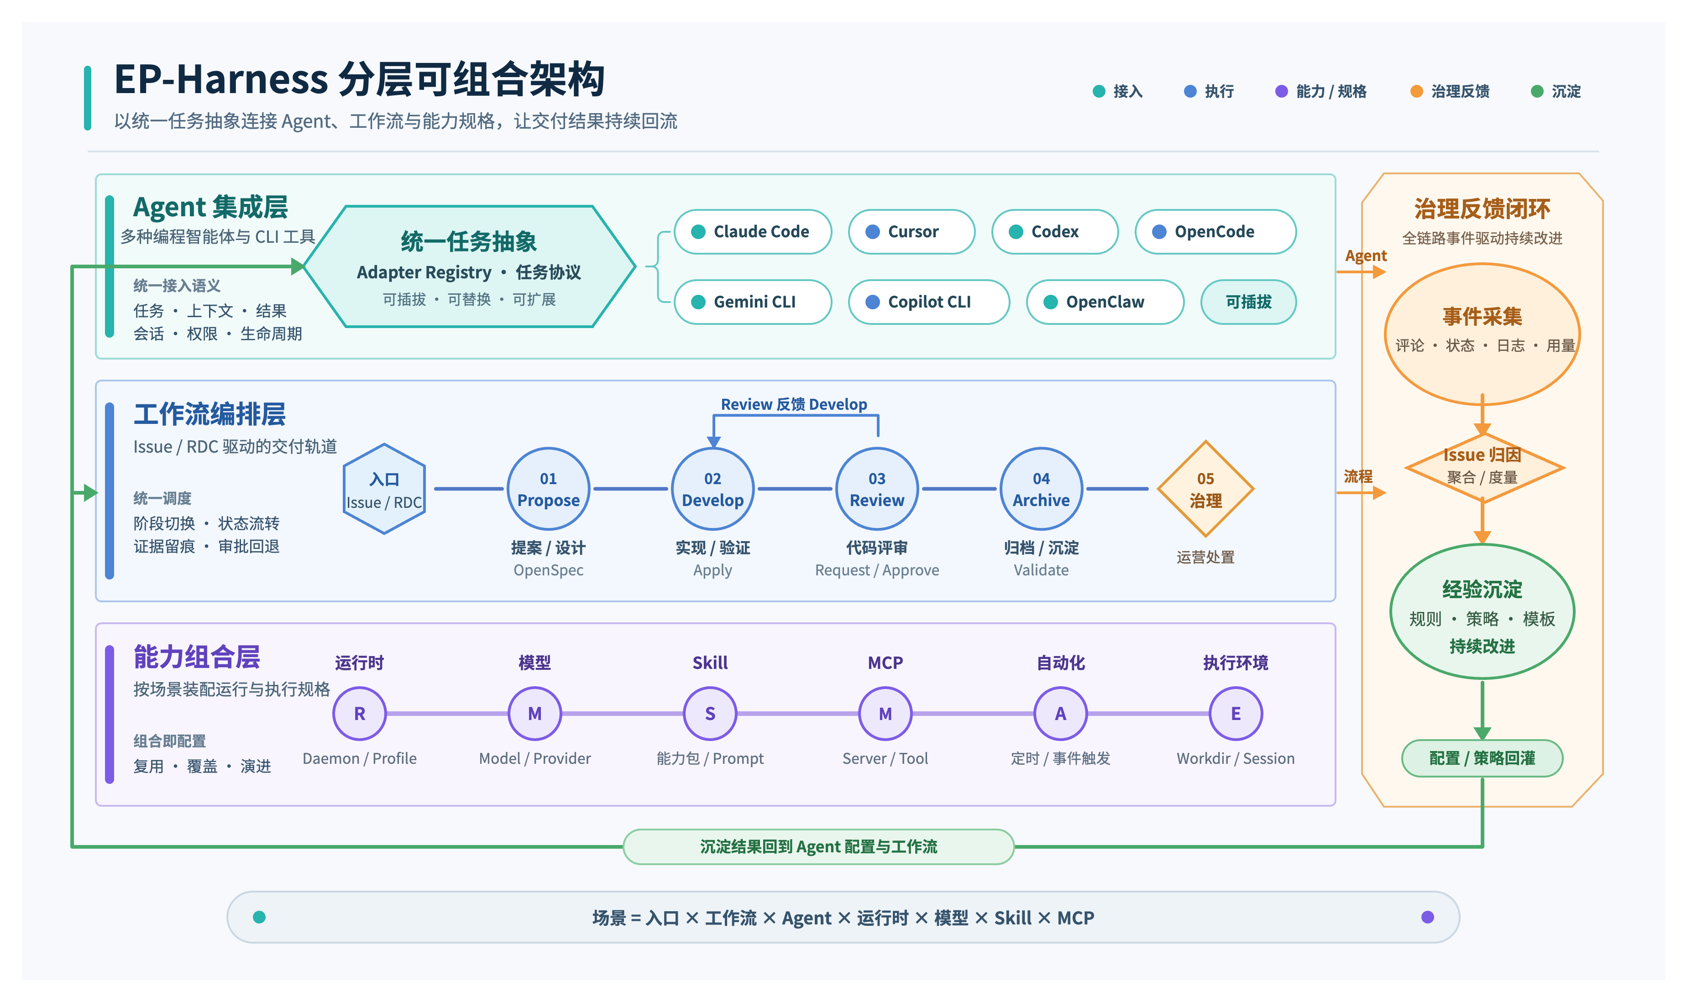
Task: Click the 沉淀结果回到 Agent 配置与工作流 pill
Action: [x=818, y=846]
